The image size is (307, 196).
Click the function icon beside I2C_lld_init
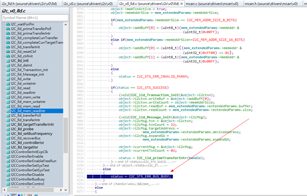(8, 61)
